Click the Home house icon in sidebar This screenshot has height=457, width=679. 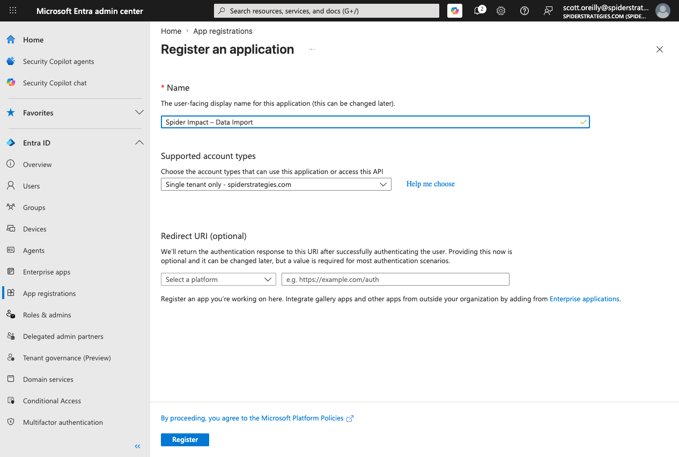[x=11, y=40]
